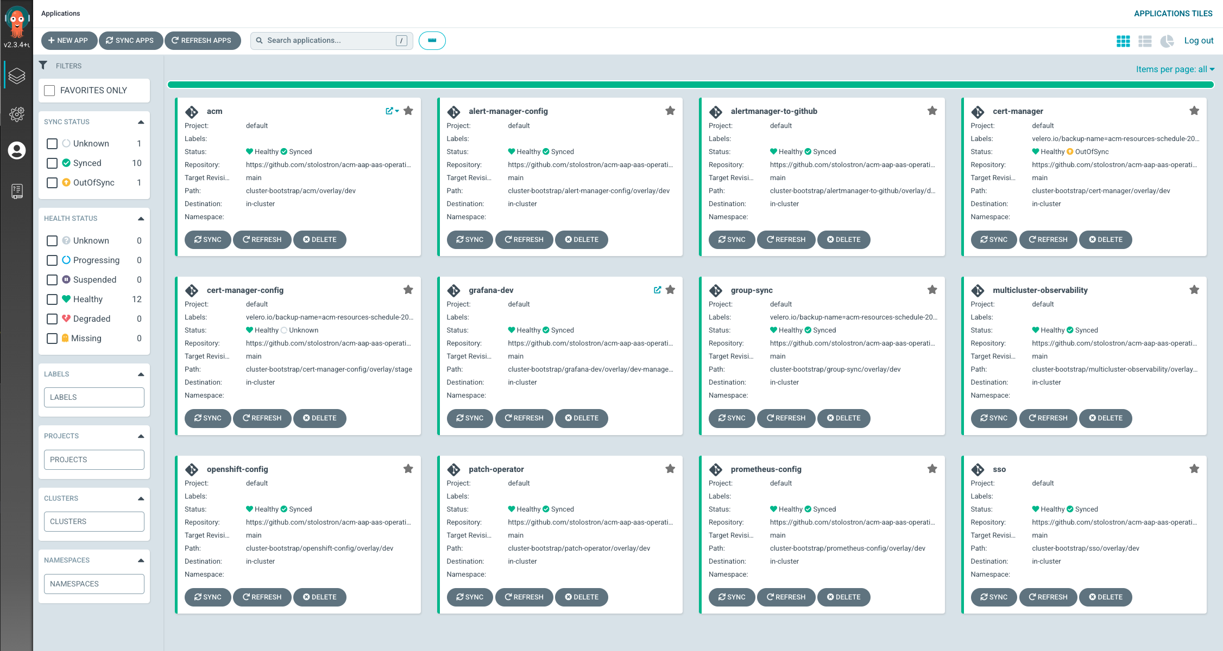Star the openshift-config application
The height and width of the screenshot is (651, 1223).
[x=408, y=469]
